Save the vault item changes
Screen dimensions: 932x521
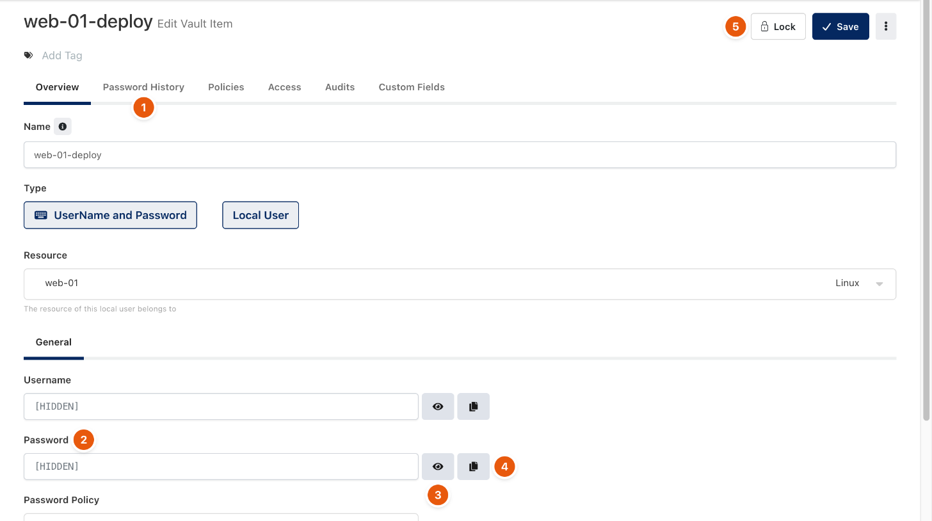(x=840, y=26)
